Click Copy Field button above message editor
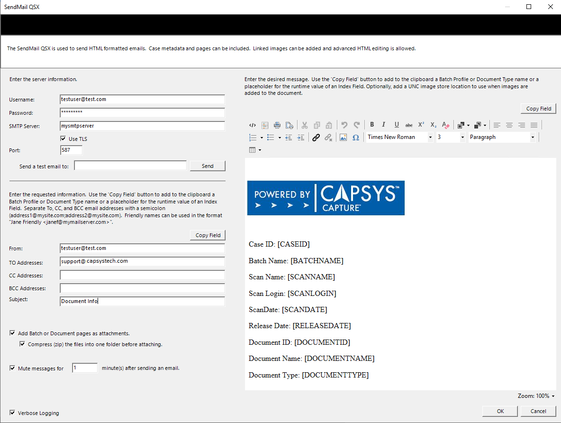 pyautogui.click(x=538, y=109)
